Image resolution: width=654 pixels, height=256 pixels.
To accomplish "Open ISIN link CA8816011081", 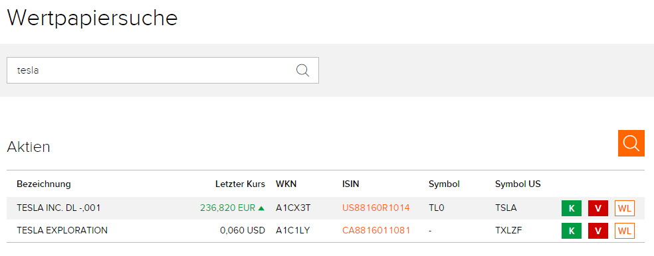I will coord(376,230).
